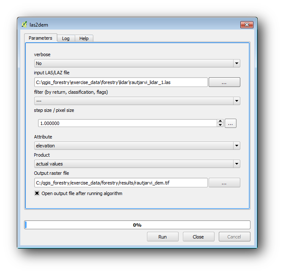Browse for the output raster file location
The height and width of the screenshot is (274, 283).
224,182
